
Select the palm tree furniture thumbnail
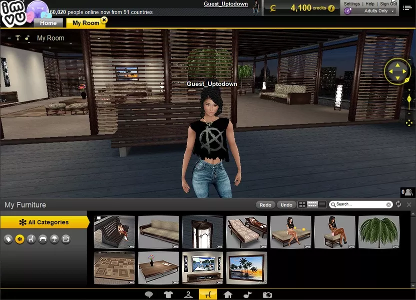379,232
